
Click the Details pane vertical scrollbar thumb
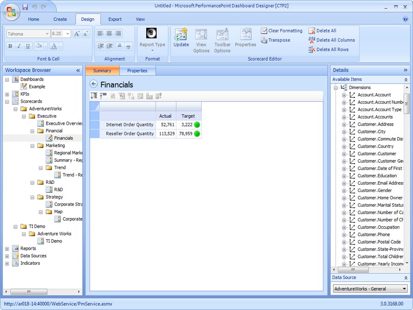pyautogui.click(x=407, y=104)
